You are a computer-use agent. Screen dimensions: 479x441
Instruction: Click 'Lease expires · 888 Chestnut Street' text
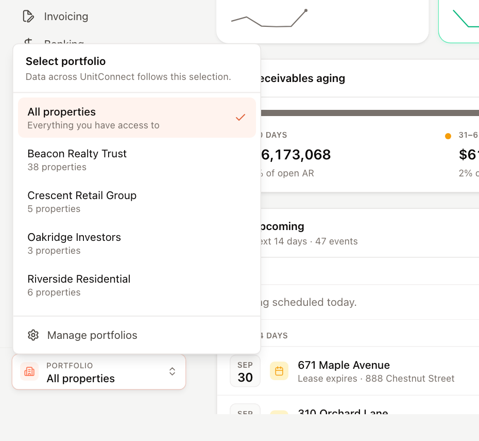coord(376,379)
